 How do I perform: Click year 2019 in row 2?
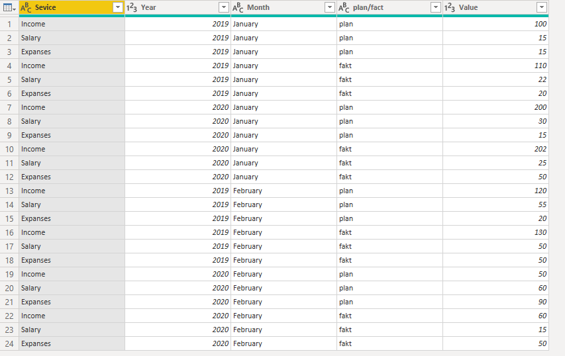(x=178, y=38)
